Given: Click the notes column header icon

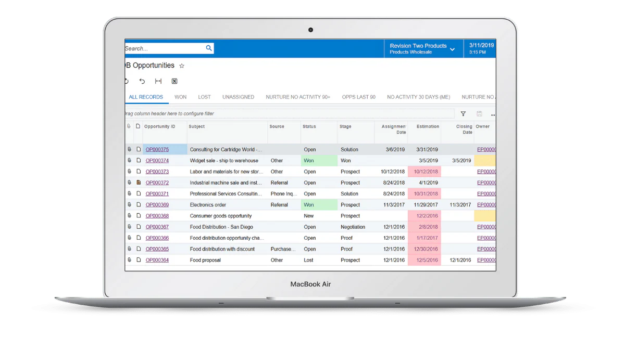Looking at the screenshot, I should (x=138, y=126).
